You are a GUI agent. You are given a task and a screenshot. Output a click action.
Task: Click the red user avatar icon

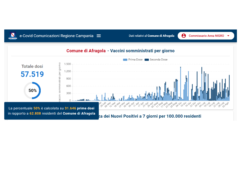pos(184,36)
